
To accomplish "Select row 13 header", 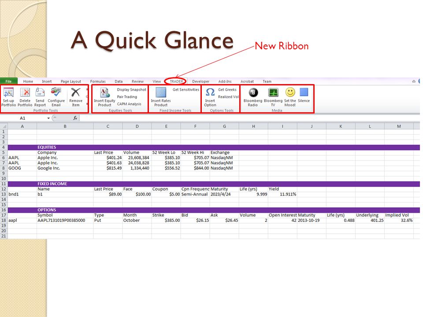I will click(x=4, y=194).
